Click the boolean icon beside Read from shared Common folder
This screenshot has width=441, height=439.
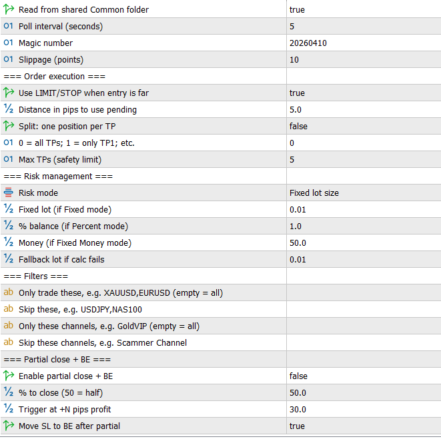[9, 10]
